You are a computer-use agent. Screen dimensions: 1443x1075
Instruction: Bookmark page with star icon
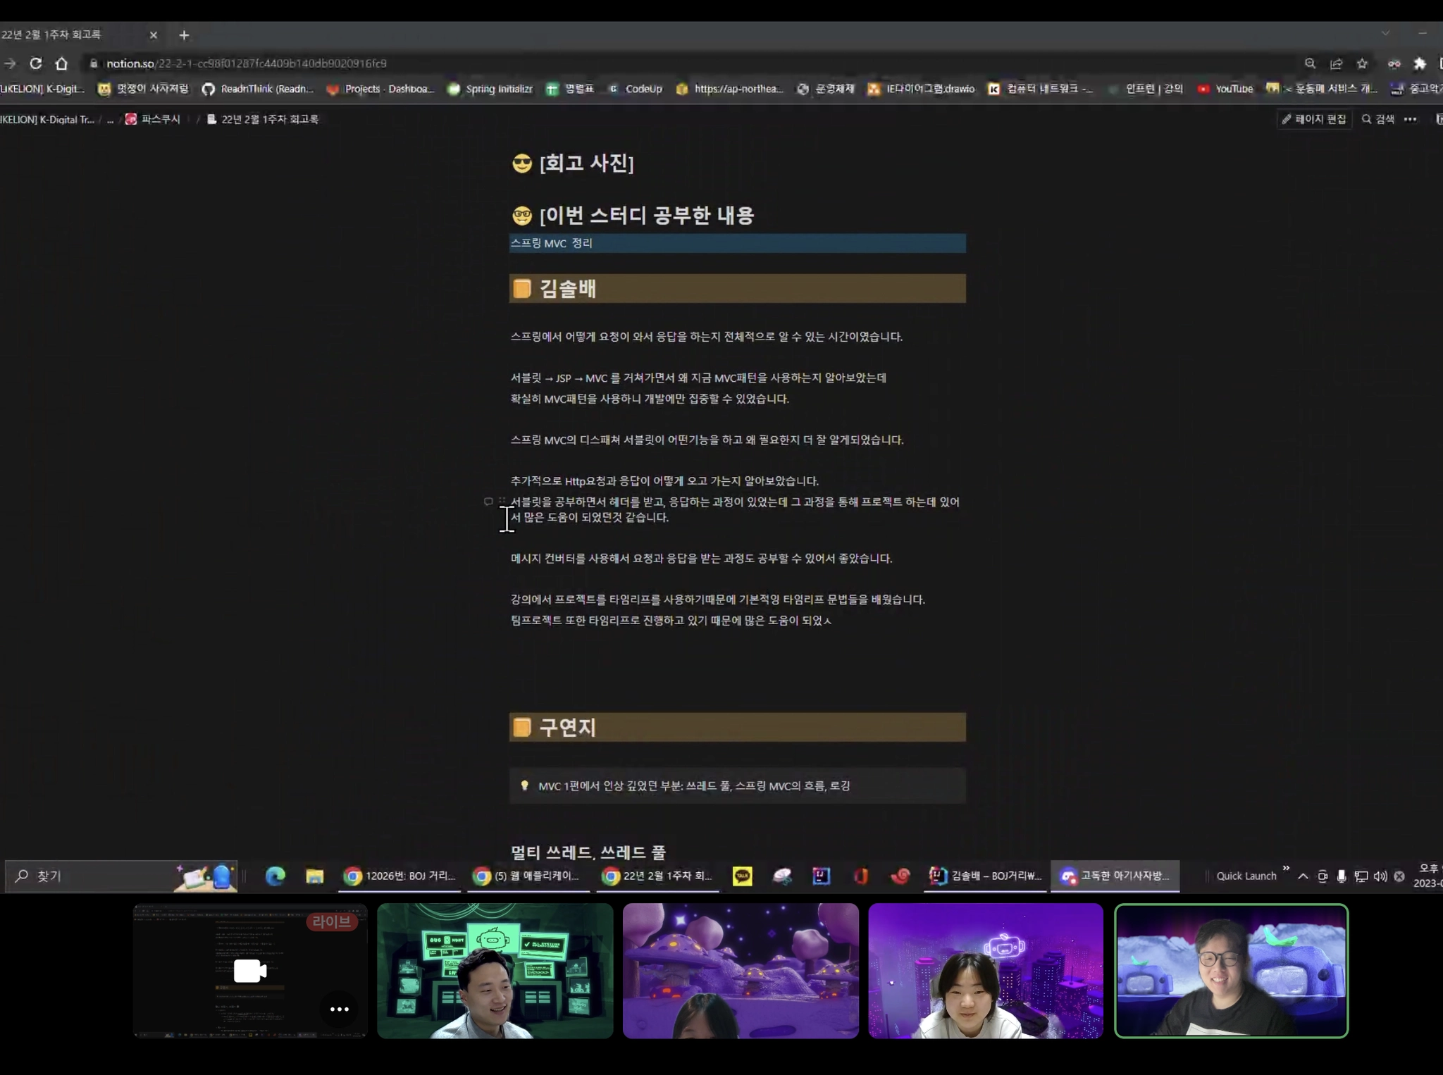1362,63
